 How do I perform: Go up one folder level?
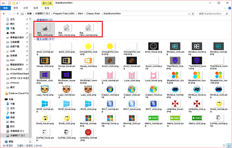tap(18, 14)
